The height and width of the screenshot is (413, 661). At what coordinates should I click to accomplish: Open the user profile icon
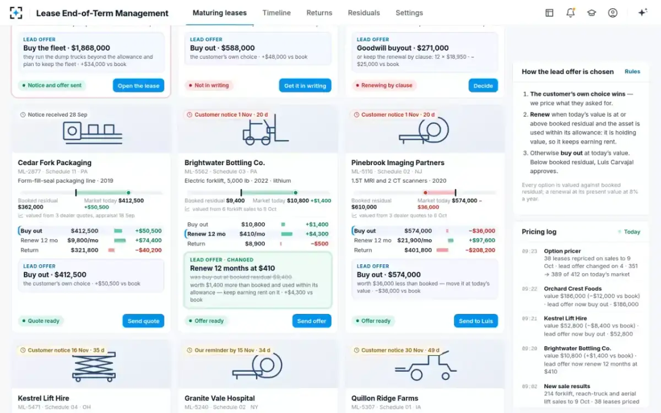click(613, 13)
